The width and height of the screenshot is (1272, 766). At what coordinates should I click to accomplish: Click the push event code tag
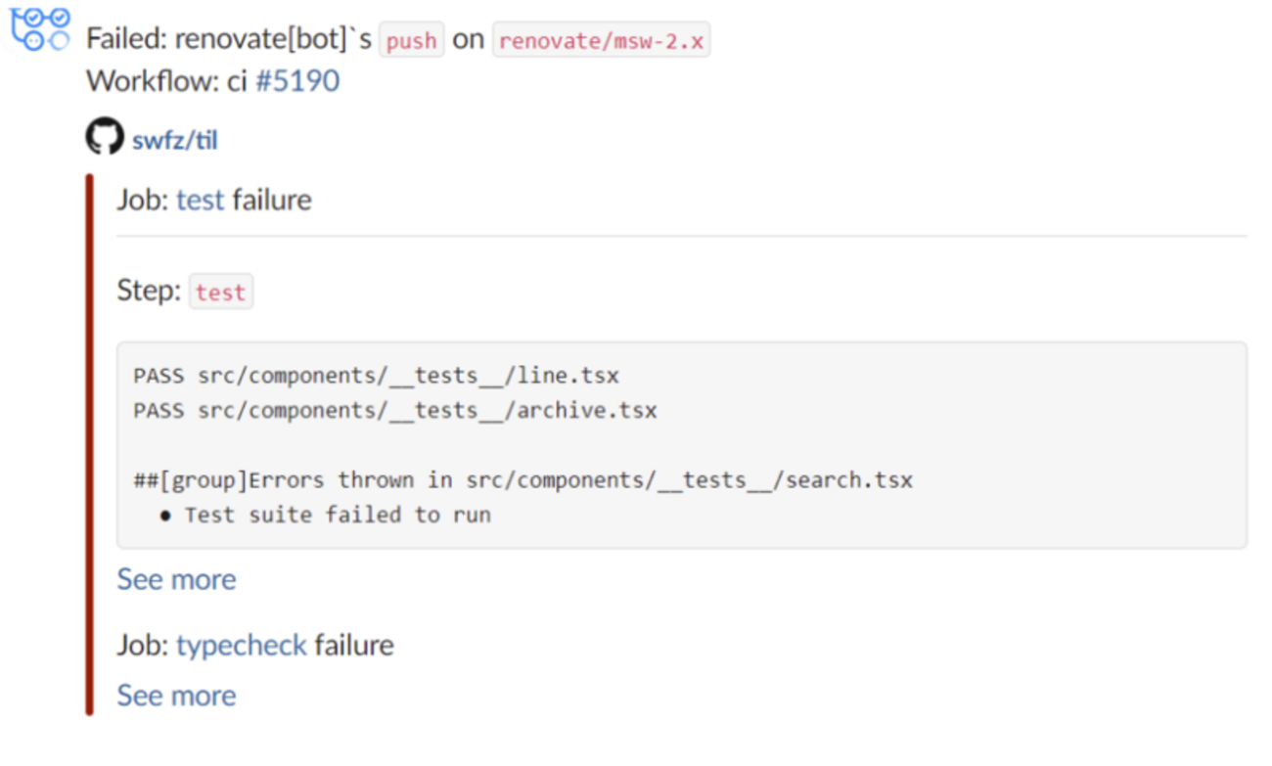point(411,41)
